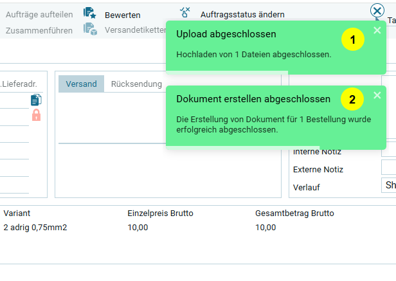This screenshot has width=396, height=281.
Task: Click Zusammenführen in the toolbar
Action: (39, 30)
